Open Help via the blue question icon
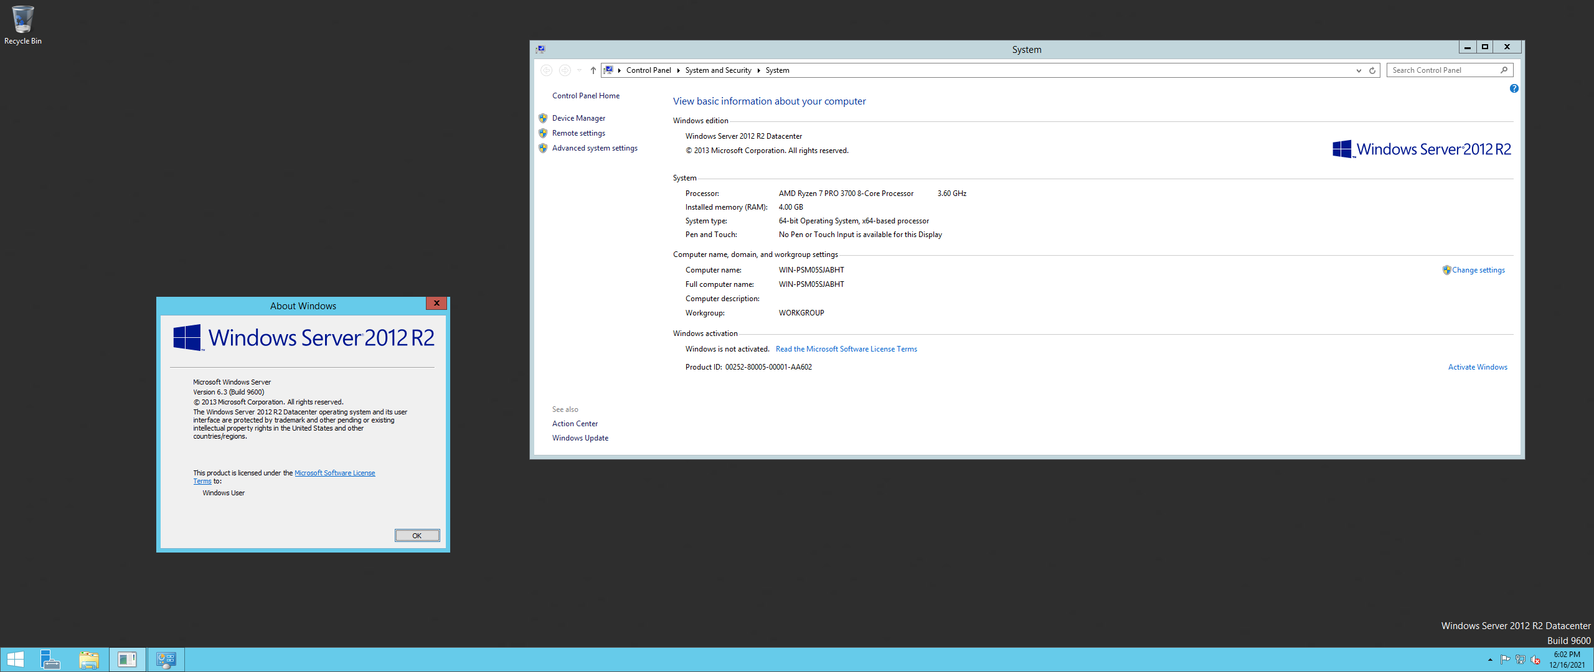Screen dimensions: 1594x672 click(1514, 88)
